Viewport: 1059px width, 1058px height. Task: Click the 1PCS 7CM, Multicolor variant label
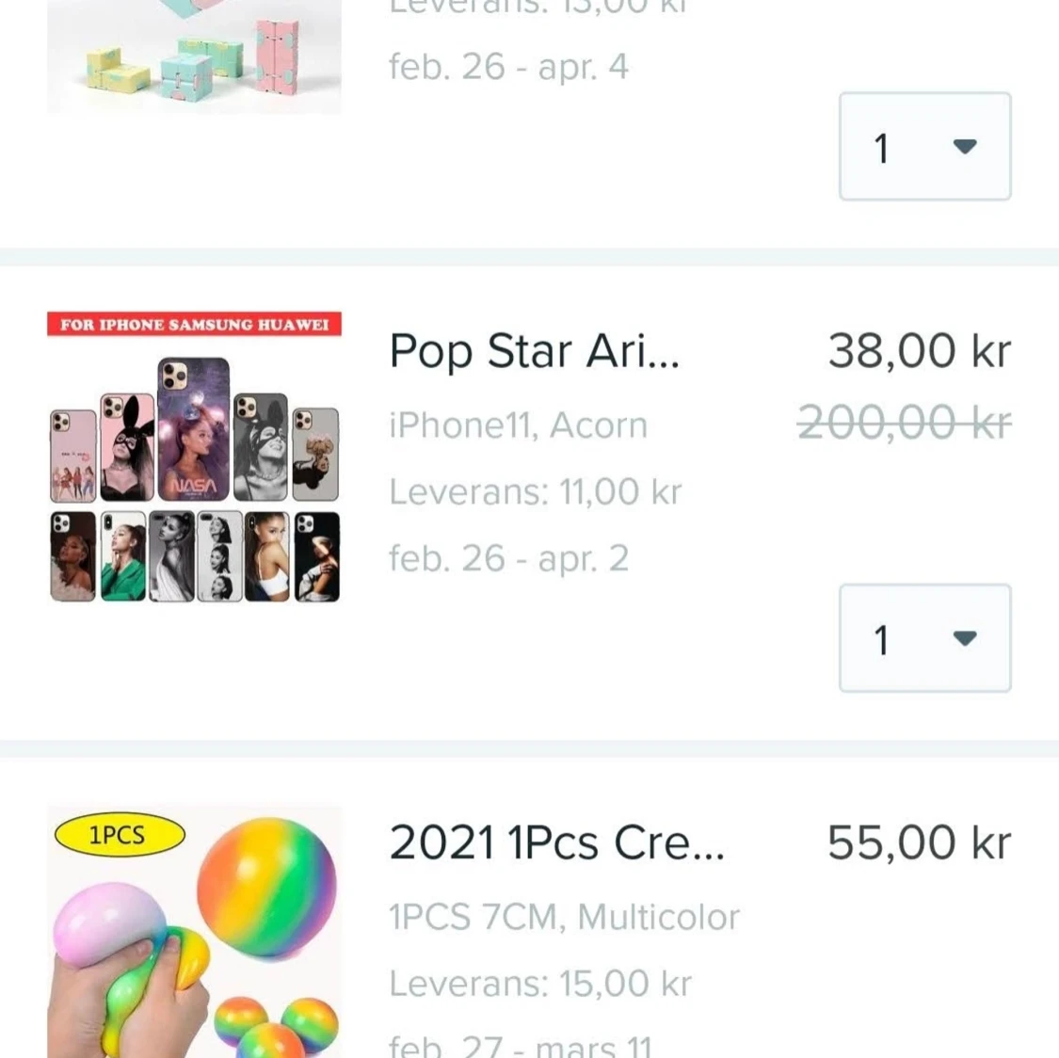(x=563, y=915)
